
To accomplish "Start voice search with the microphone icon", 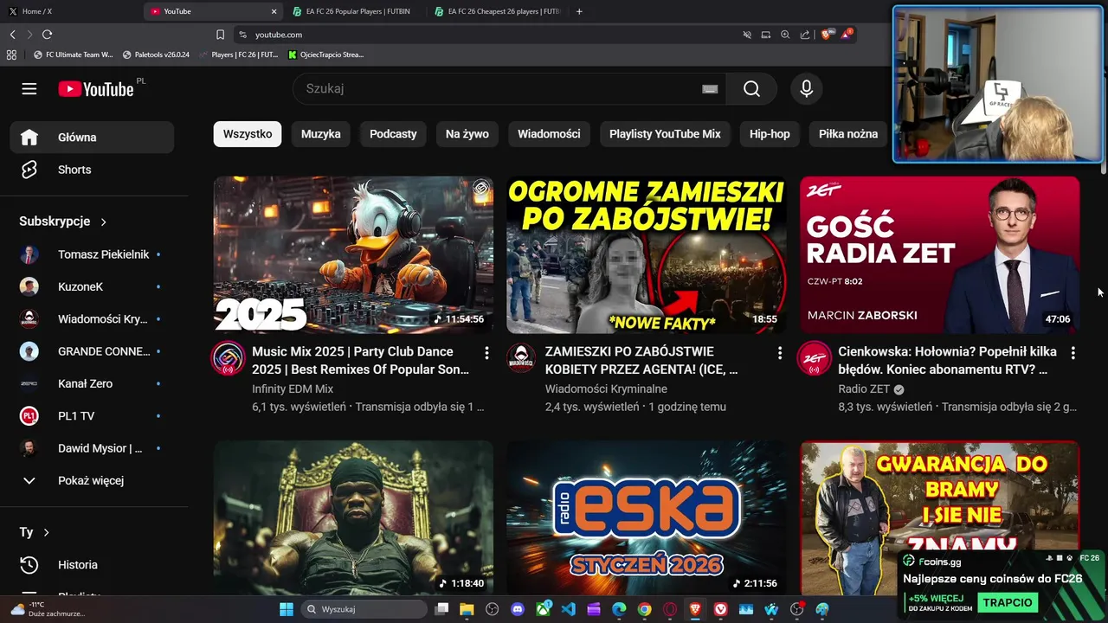I will (806, 88).
